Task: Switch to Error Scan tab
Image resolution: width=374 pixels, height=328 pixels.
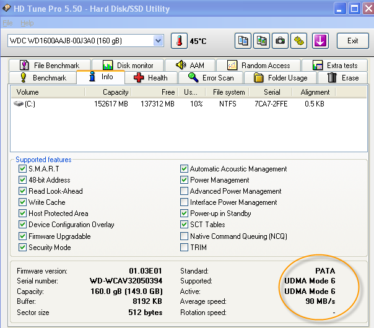Action: click(211, 78)
